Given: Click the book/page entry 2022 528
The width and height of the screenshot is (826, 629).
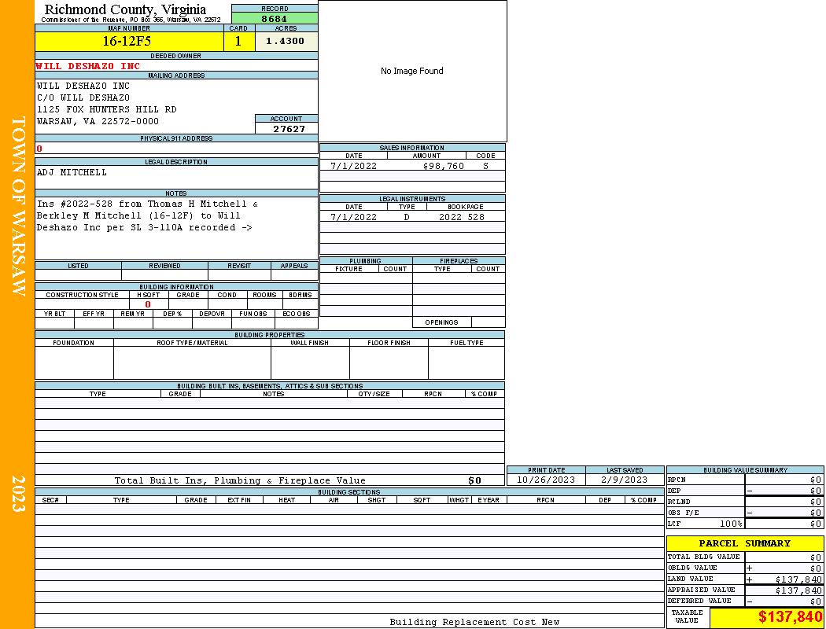Looking at the screenshot, I should [461, 217].
